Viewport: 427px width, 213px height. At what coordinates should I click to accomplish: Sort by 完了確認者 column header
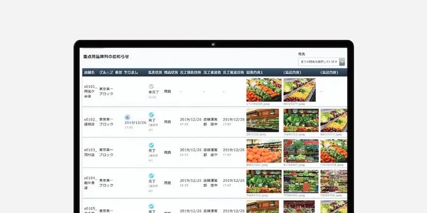(212, 73)
